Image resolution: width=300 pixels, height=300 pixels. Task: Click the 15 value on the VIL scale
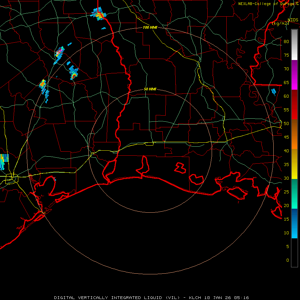tap(286, 219)
